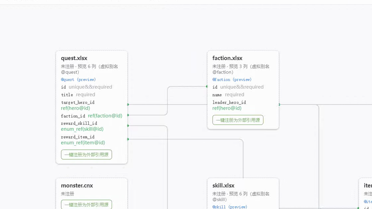
Task: Select the monster.cnx card title
Action: point(77,185)
